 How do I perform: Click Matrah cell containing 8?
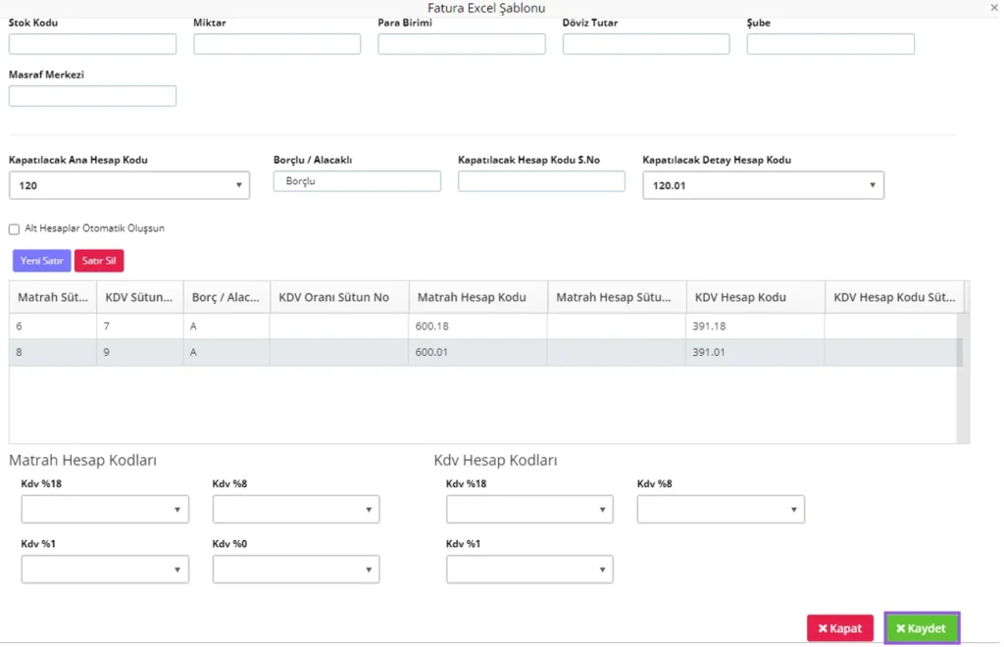[x=53, y=352]
